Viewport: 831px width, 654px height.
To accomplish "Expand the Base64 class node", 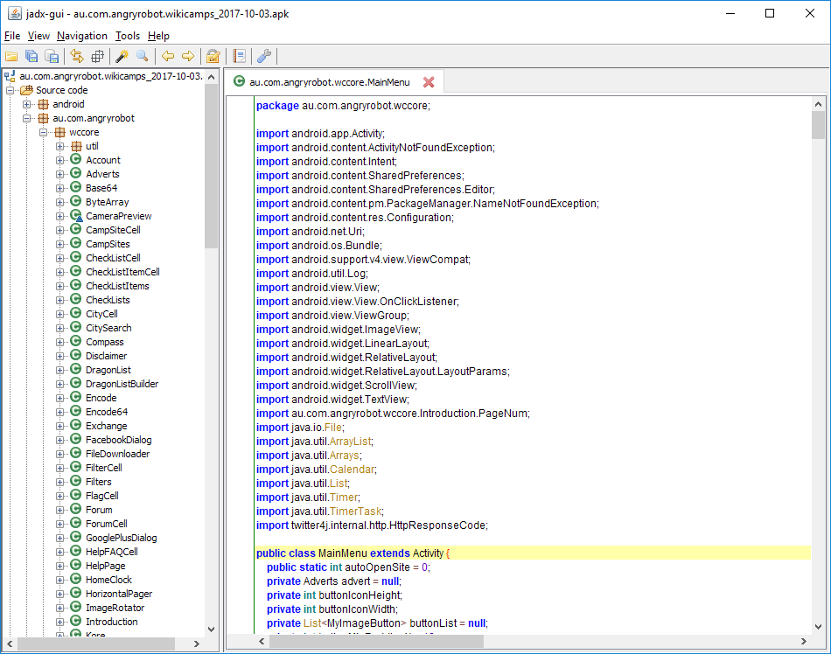I will click(x=59, y=188).
